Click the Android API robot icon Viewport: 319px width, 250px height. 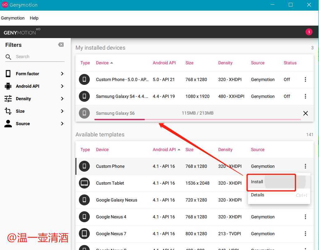(8, 86)
